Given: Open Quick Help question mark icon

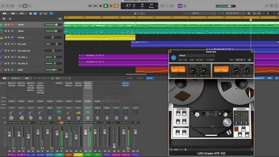Looking at the screenshot, I should pyautogui.click(x=8, y=6).
